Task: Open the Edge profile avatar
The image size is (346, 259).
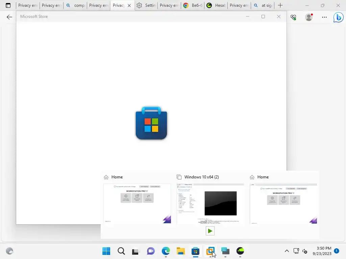Action: pyautogui.click(x=309, y=17)
